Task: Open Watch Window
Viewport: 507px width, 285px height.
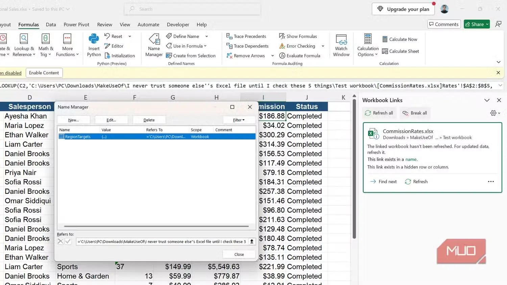Action: (341, 45)
